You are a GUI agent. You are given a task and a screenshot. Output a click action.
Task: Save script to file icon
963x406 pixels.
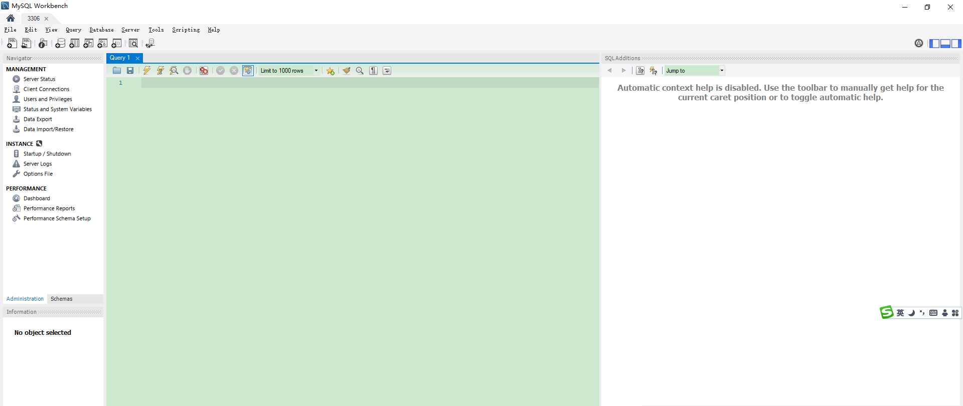click(x=130, y=71)
